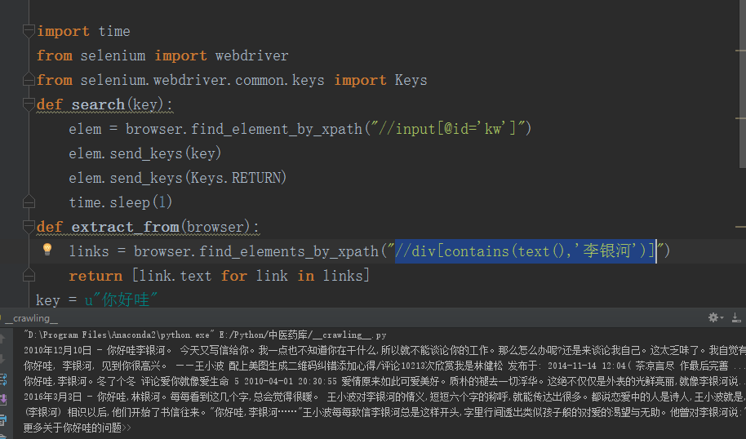746x439 pixels.
Task: Select the __crawling__ run tab
Action: [x=31, y=318]
